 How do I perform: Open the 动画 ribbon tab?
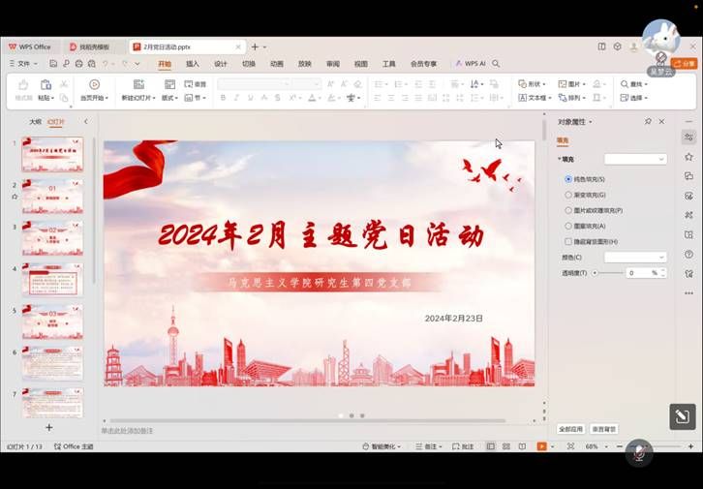pyautogui.click(x=277, y=64)
